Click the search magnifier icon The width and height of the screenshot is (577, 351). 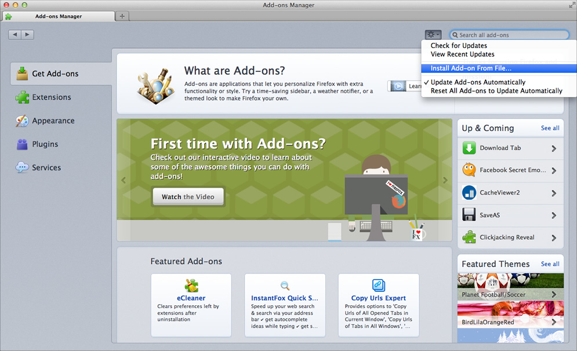coord(455,35)
